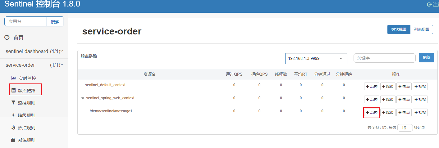Click the 搜索 button beside app name
Viewport: 439px width, 148px height.
(55, 21)
